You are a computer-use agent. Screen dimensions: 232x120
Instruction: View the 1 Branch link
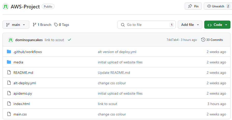coord(42,25)
